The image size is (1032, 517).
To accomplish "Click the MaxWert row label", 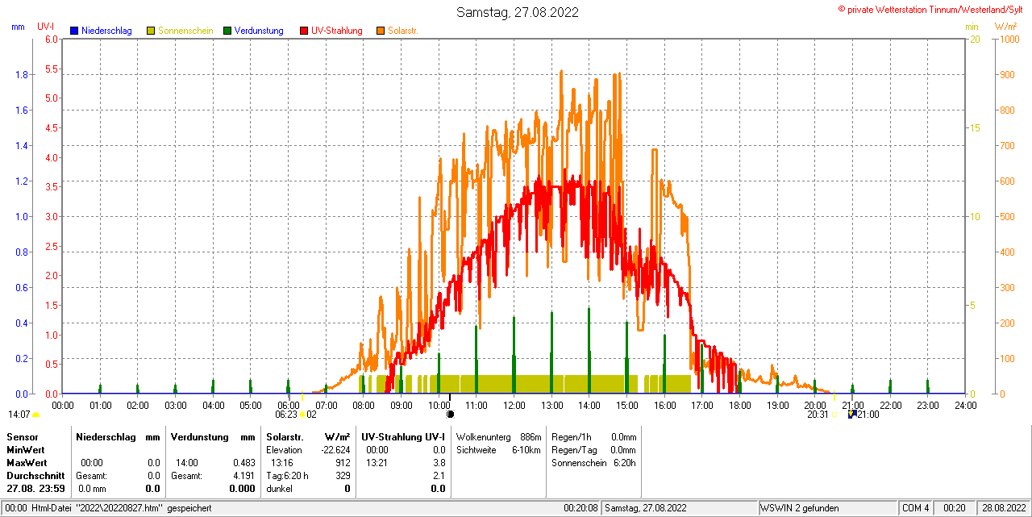I will 27,463.
